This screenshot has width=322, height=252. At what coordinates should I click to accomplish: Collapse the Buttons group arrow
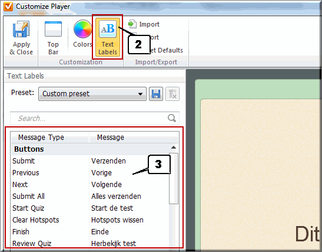[x=174, y=148]
